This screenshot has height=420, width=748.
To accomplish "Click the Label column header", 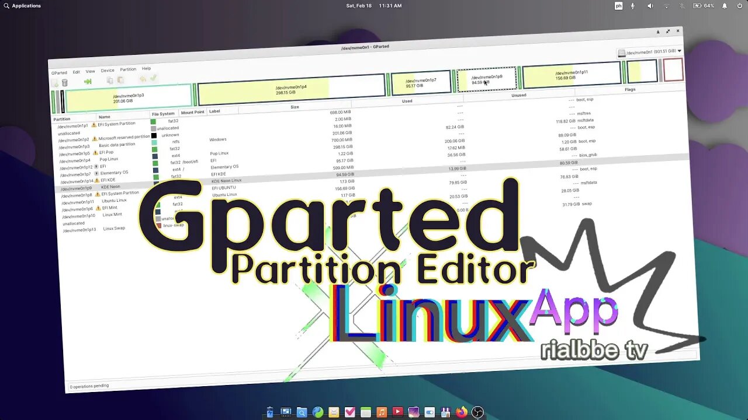I will click(214, 111).
